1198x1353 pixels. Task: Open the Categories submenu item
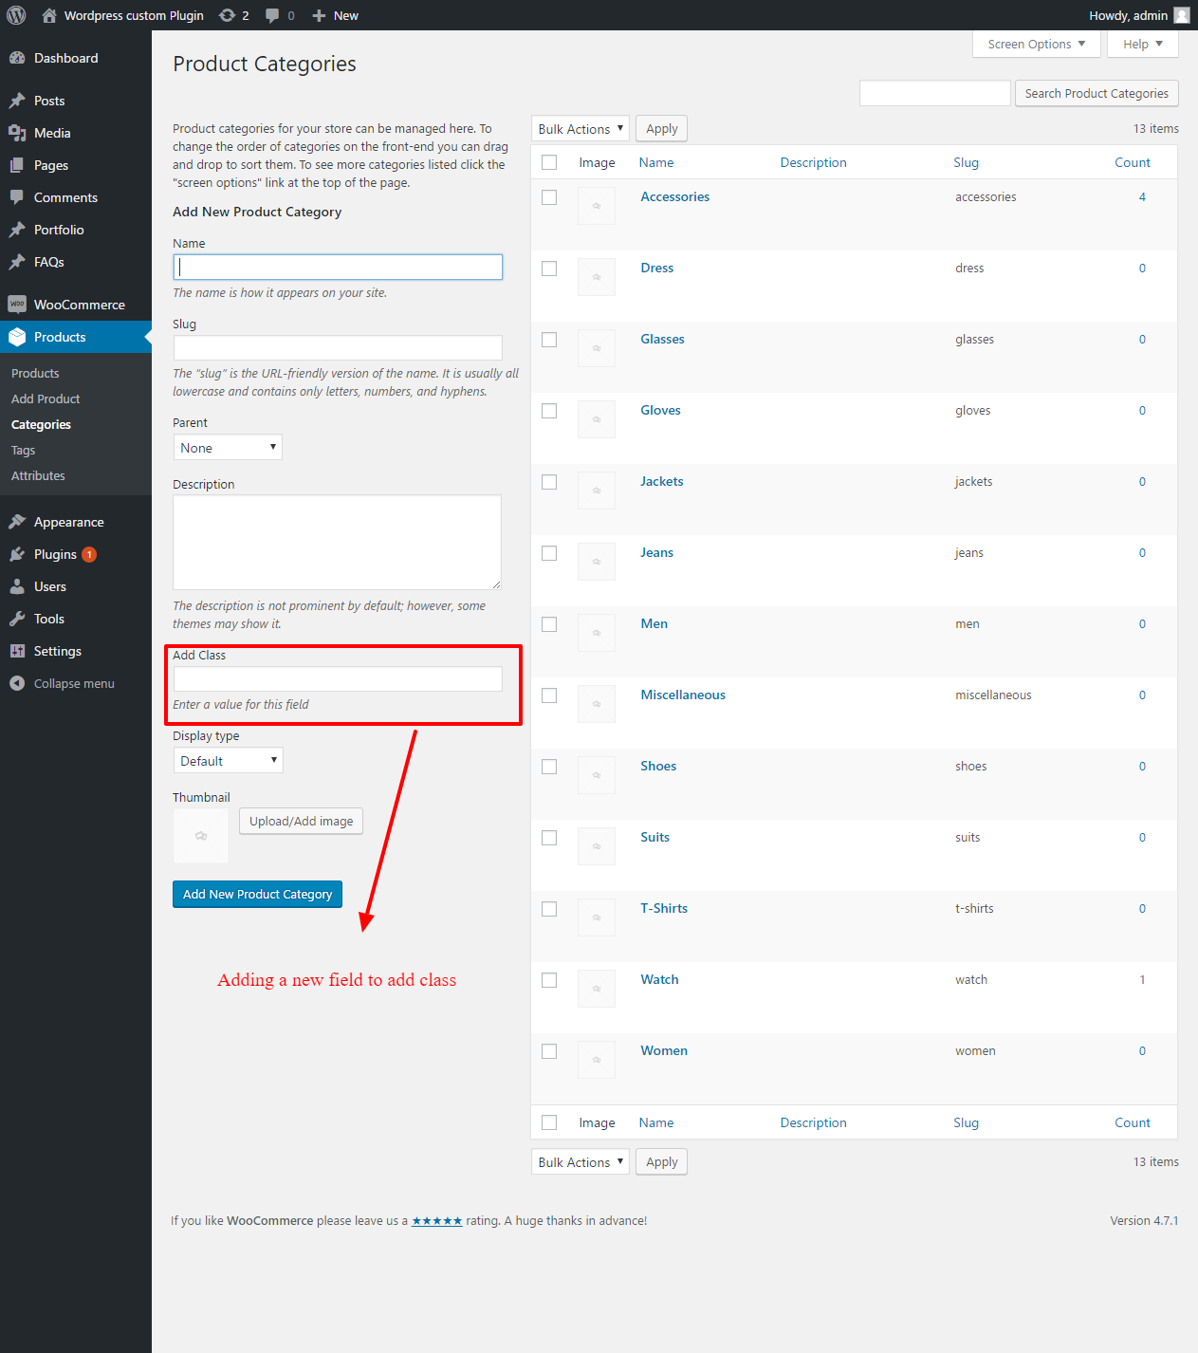(x=41, y=425)
